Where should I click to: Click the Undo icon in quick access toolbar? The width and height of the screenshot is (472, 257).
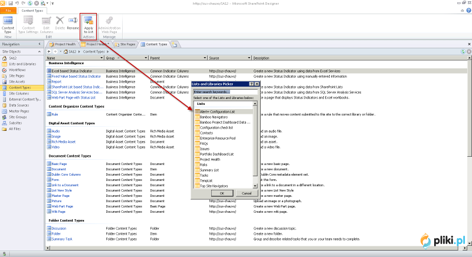coord(17,4)
